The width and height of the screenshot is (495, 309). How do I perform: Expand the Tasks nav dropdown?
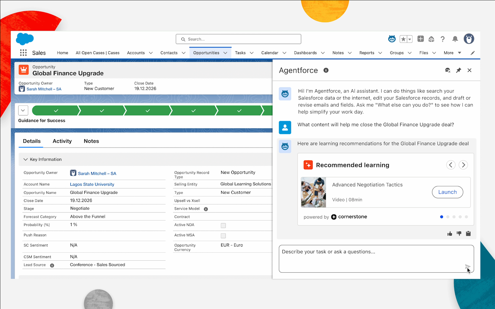pyautogui.click(x=252, y=53)
